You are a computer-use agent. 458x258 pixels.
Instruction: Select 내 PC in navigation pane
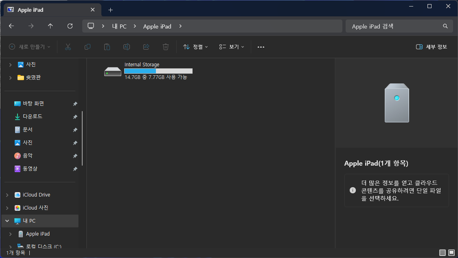click(x=40, y=221)
